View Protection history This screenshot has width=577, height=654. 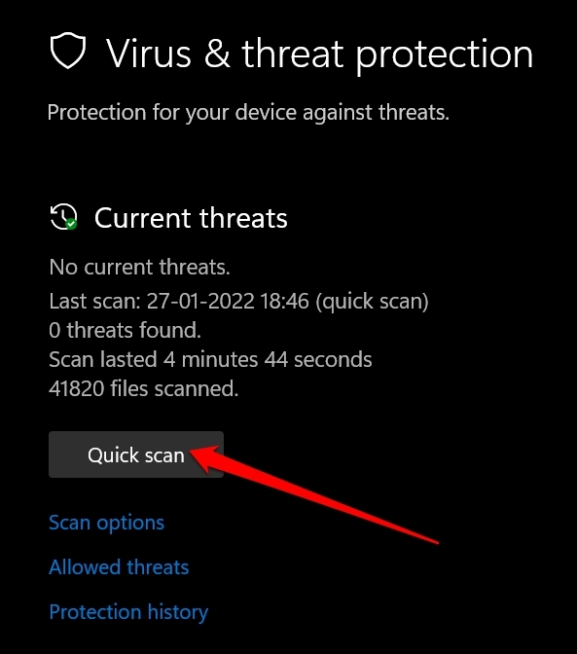[128, 612]
